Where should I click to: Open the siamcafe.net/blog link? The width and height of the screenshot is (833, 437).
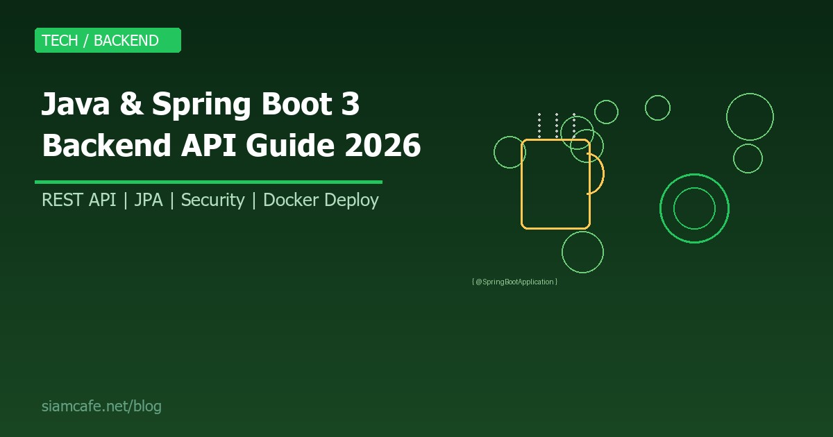(102, 406)
